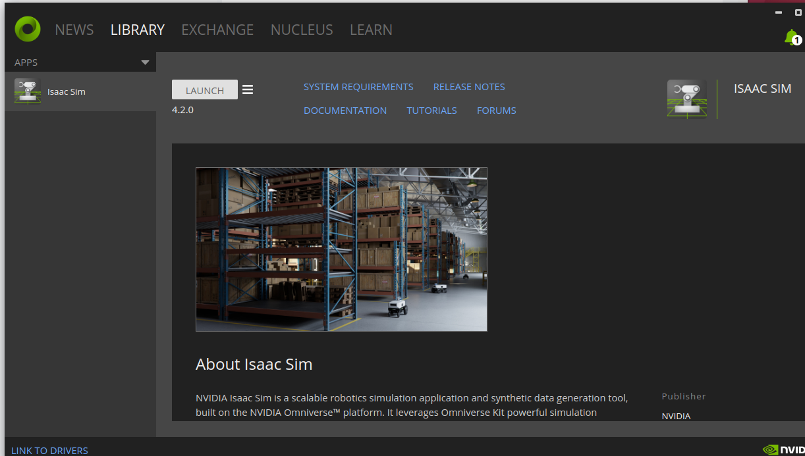Switch to the NEWS tab
Viewport: 805px width, 456px height.
[x=74, y=30]
